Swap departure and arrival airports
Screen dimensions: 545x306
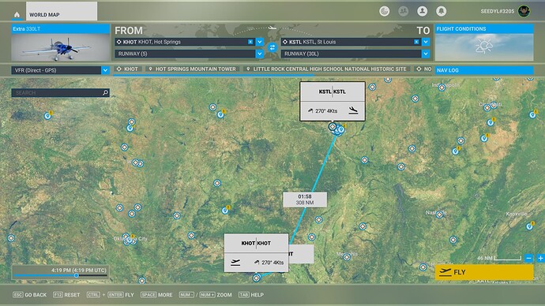(x=272, y=47)
